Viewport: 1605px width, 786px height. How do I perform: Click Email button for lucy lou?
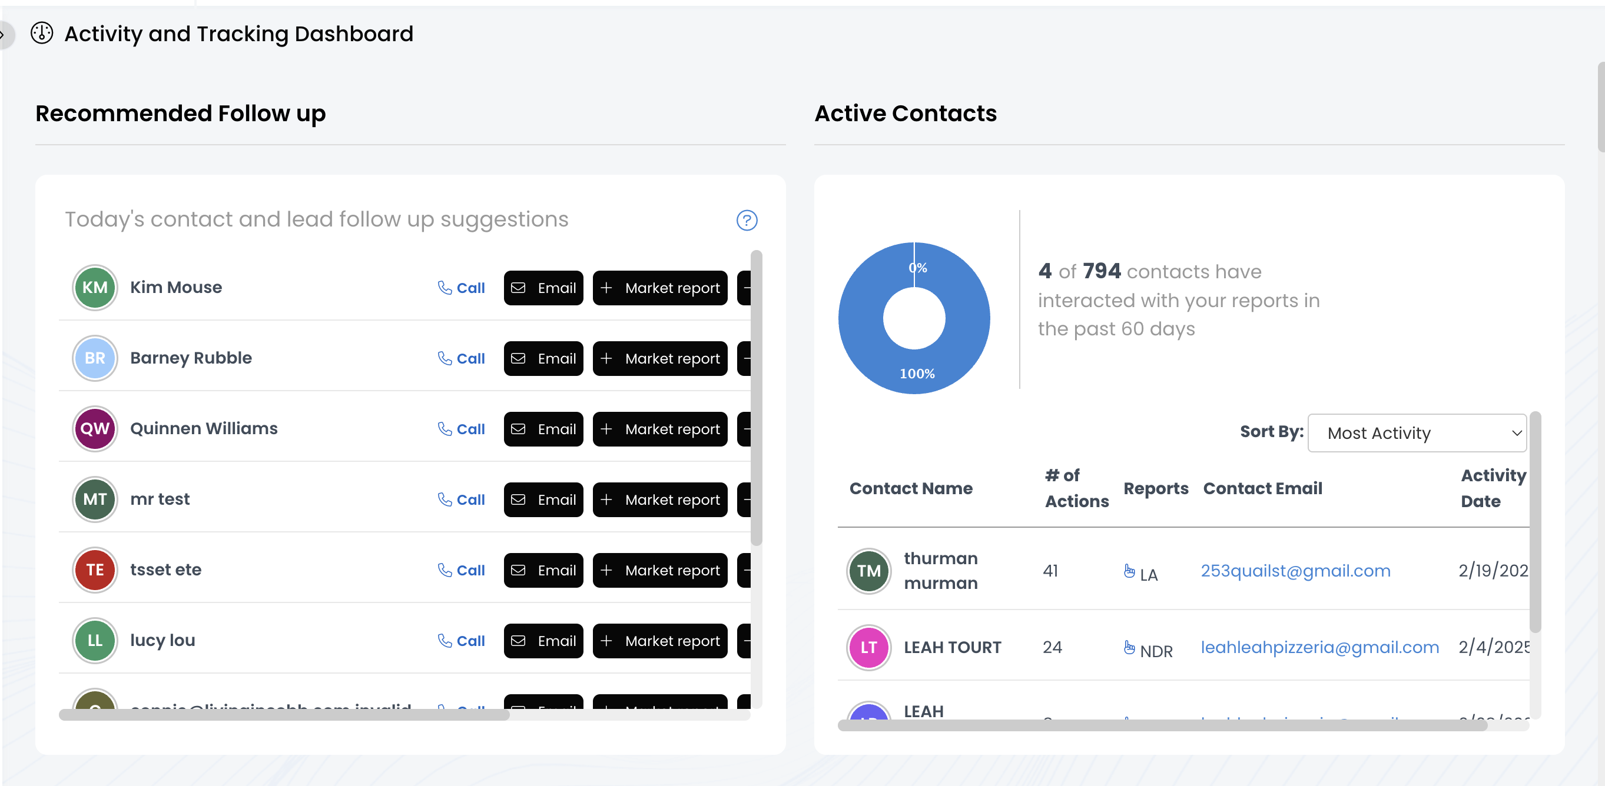pyautogui.click(x=543, y=640)
